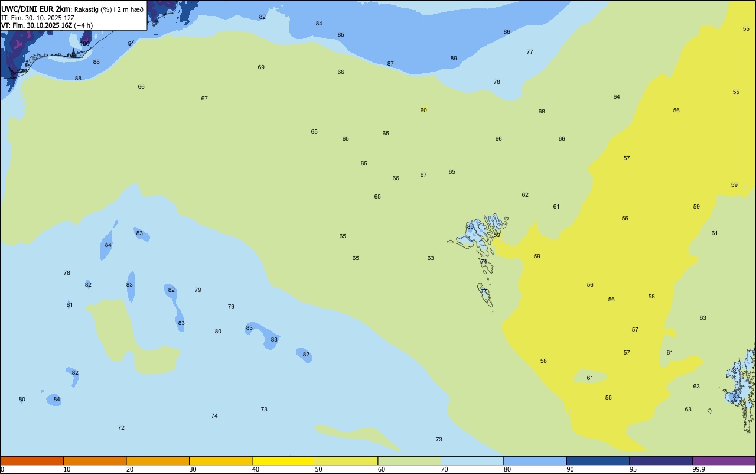Click the "IT: Fim. 30. 10. 2025 12Z" line

pyautogui.click(x=38, y=18)
